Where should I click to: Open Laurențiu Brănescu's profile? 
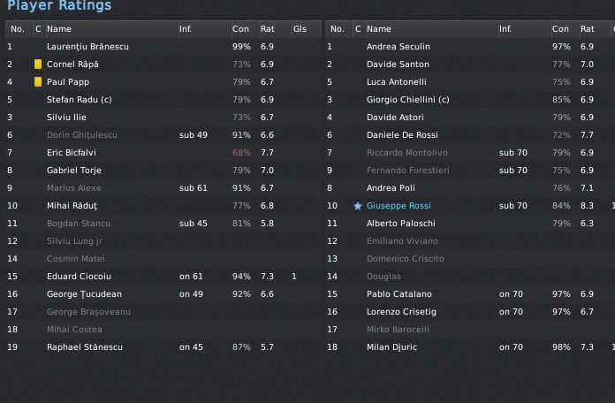tap(87, 47)
